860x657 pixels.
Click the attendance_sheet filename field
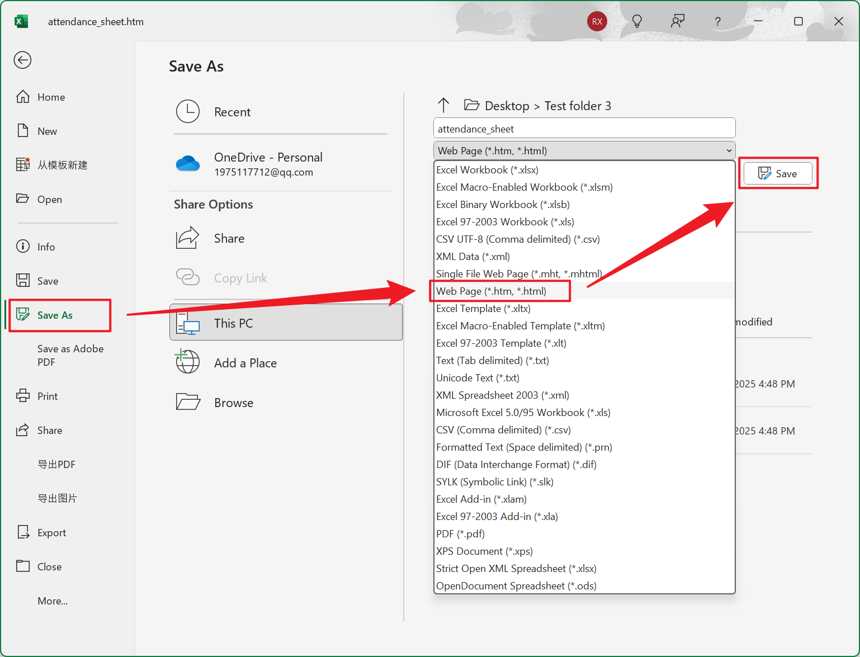(584, 129)
